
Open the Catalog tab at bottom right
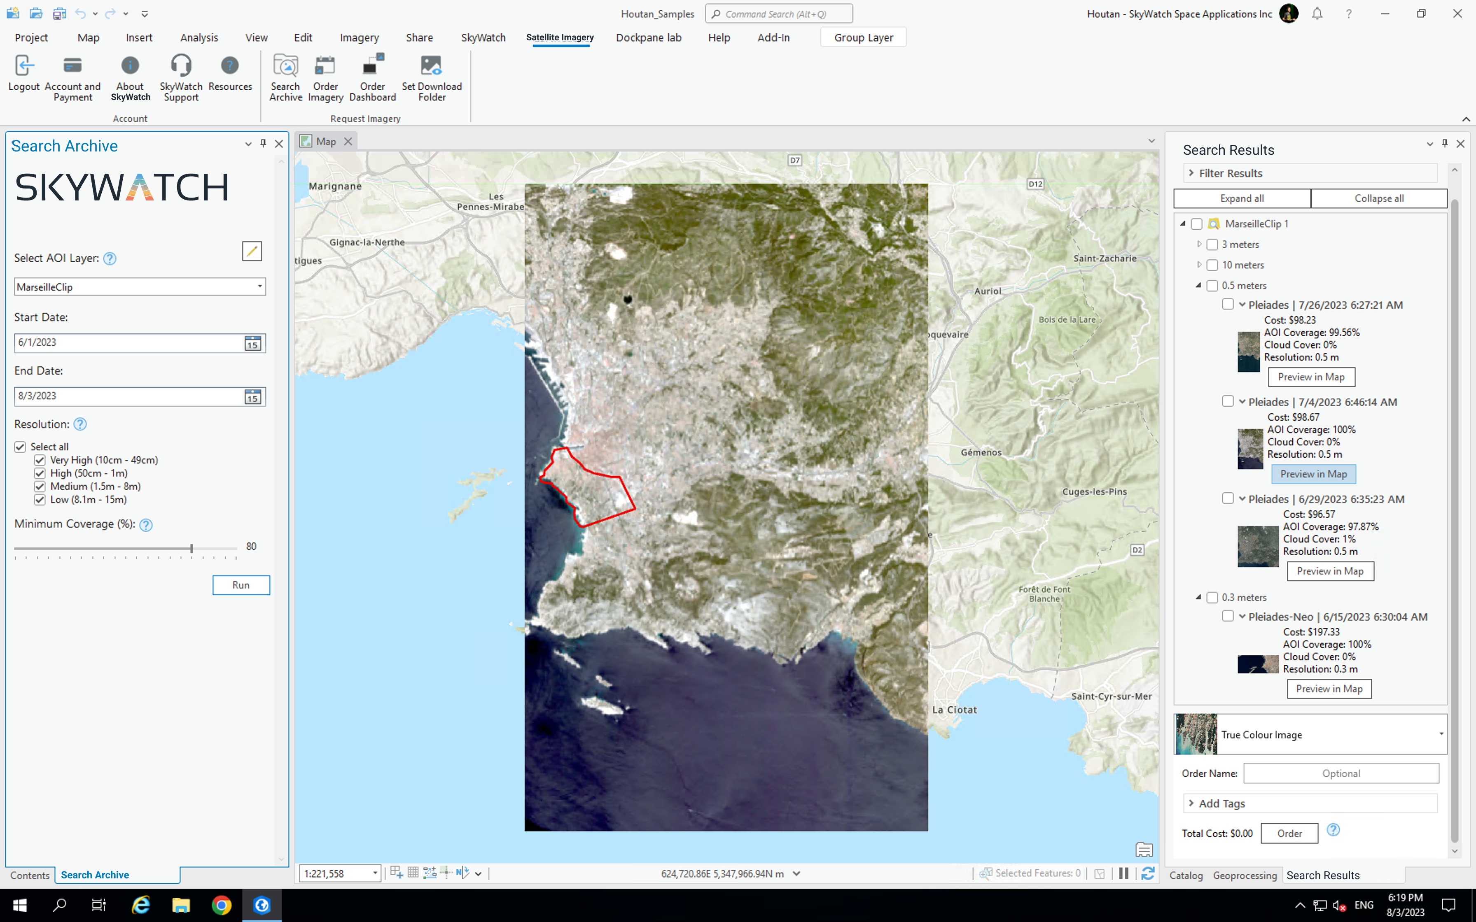pyautogui.click(x=1187, y=875)
